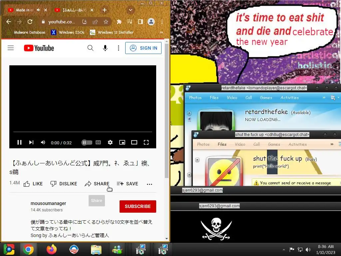The image size is (341, 256).
Task: Sign in to YouTube
Action: 143,48
